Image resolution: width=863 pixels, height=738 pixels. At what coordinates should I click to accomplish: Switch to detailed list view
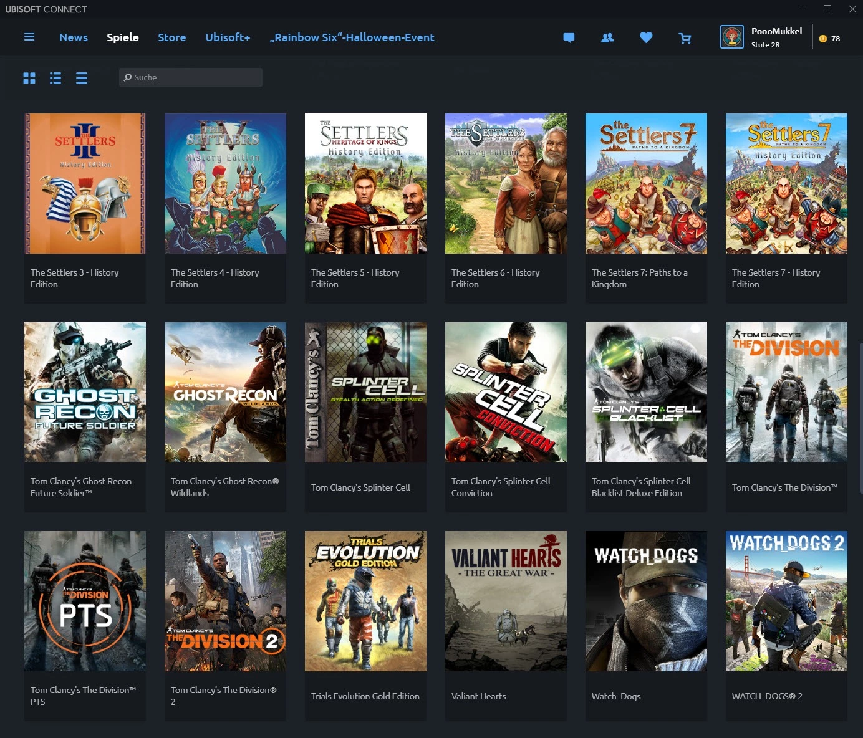pos(55,78)
